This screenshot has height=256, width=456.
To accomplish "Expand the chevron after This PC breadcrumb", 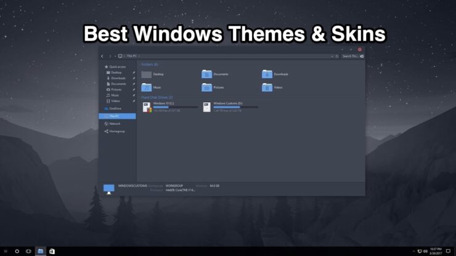I will tap(139, 56).
